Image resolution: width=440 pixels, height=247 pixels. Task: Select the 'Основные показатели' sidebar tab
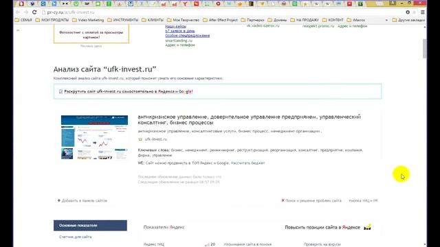[90, 226]
